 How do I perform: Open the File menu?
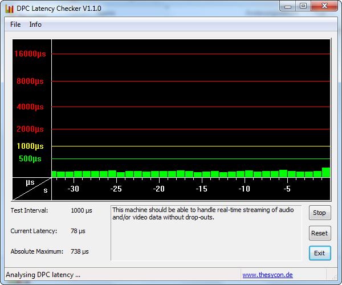15,25
